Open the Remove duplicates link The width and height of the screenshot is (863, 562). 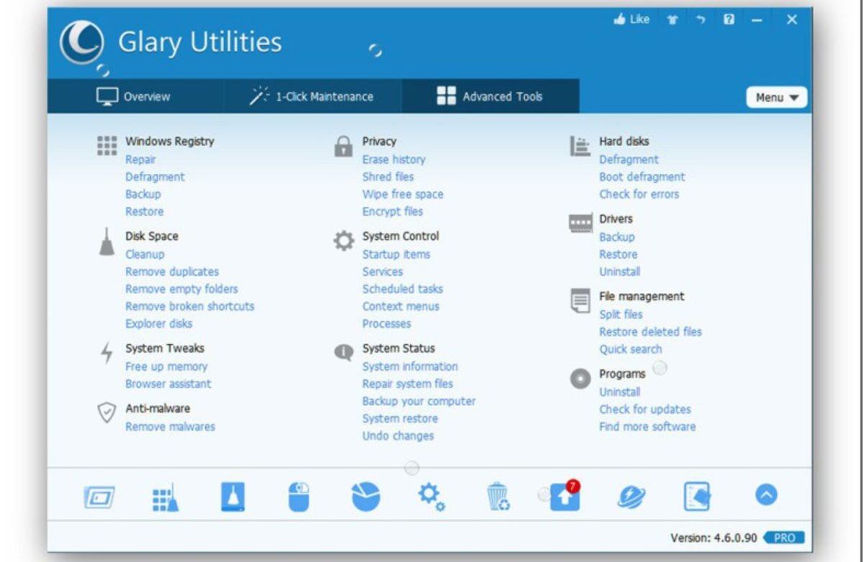172,272
